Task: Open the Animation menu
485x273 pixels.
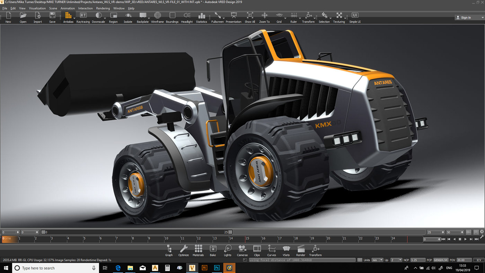Action: (x=68, y=8)
